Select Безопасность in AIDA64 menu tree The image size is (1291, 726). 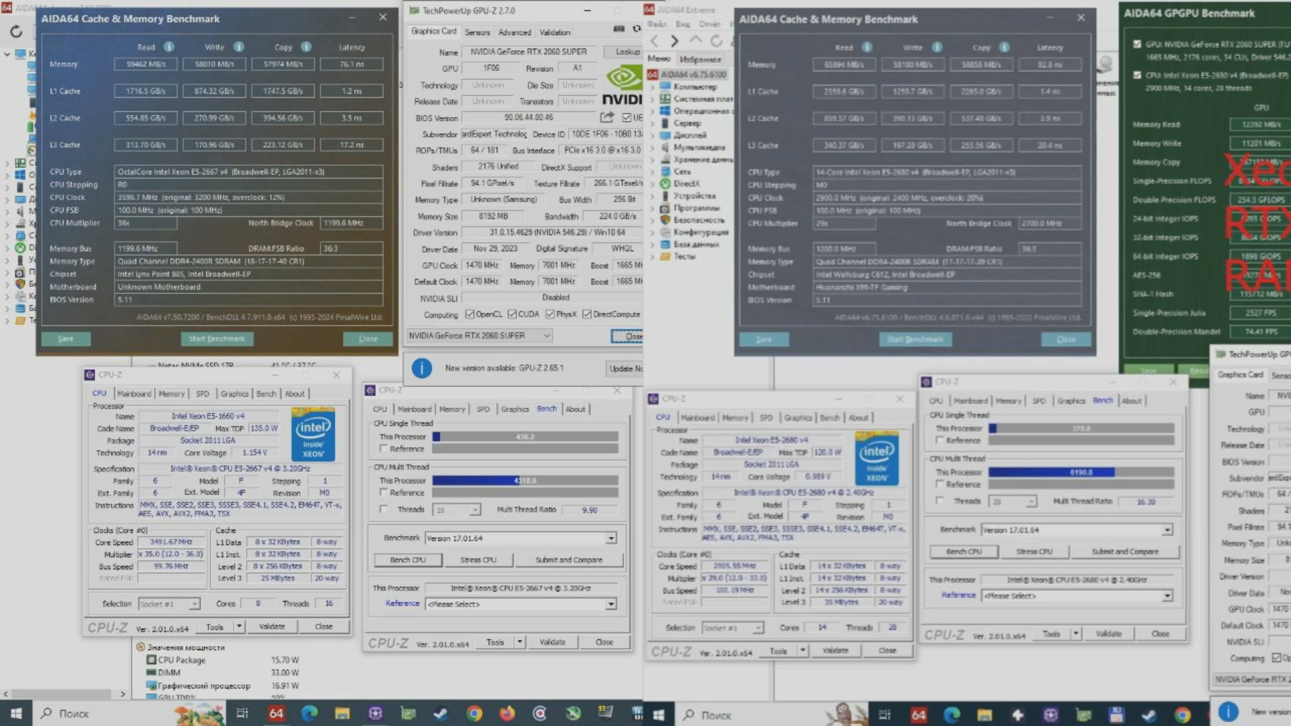[x=699, y=220]
